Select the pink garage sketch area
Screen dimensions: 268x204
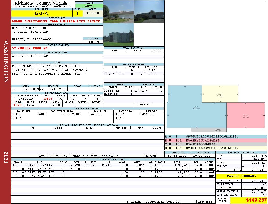coord(246,115)
